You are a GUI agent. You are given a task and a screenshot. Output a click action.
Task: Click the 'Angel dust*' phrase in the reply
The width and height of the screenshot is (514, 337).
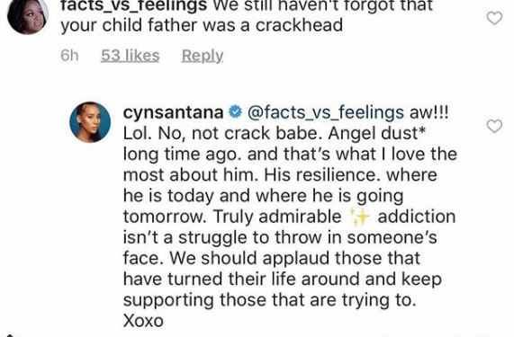click(377, 134)
